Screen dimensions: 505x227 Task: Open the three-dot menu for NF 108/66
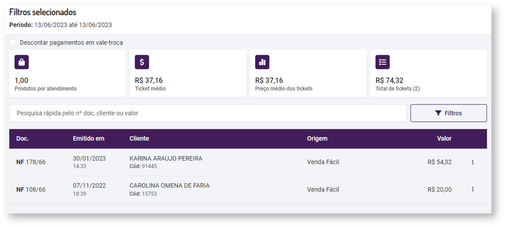[472, 189]
